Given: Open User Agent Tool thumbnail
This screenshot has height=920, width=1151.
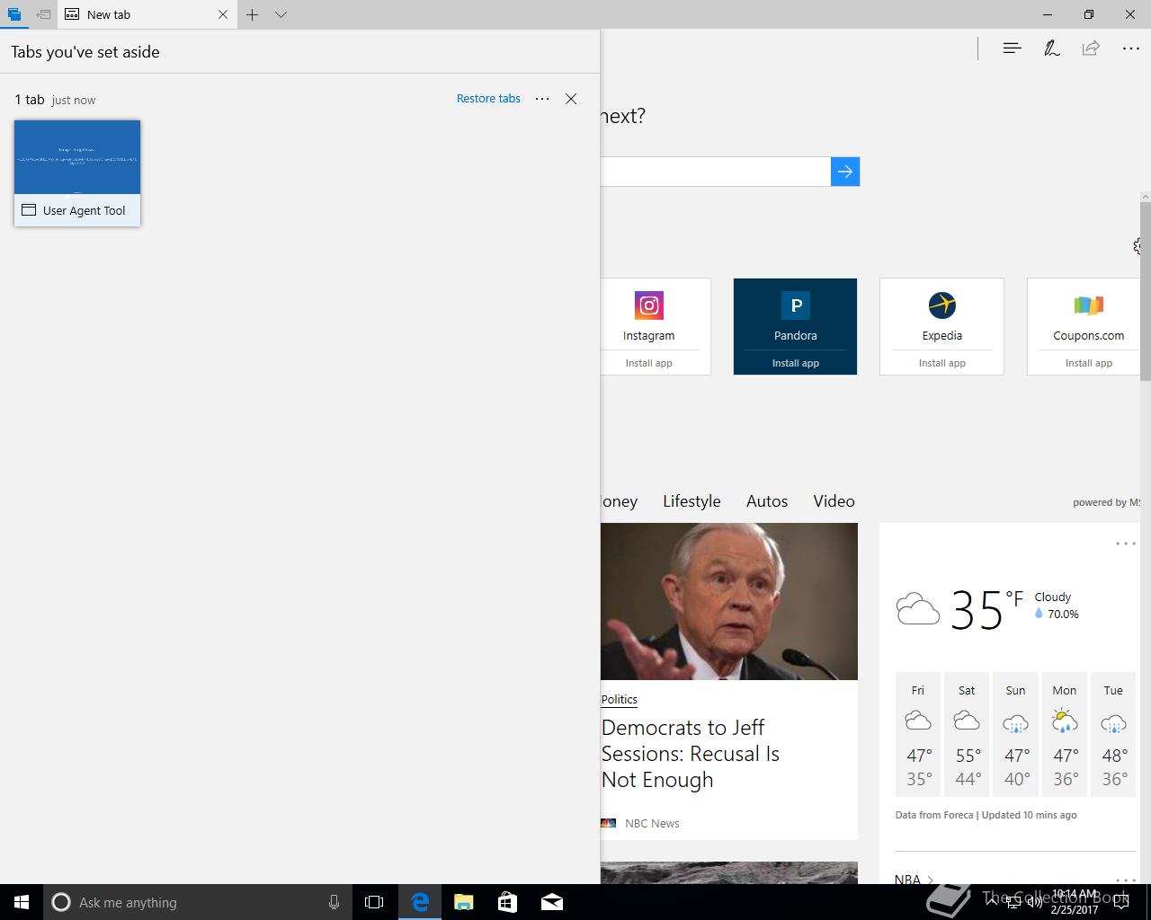Looking at the screenshot, I should pyautogui.click(x=77, y=172).
